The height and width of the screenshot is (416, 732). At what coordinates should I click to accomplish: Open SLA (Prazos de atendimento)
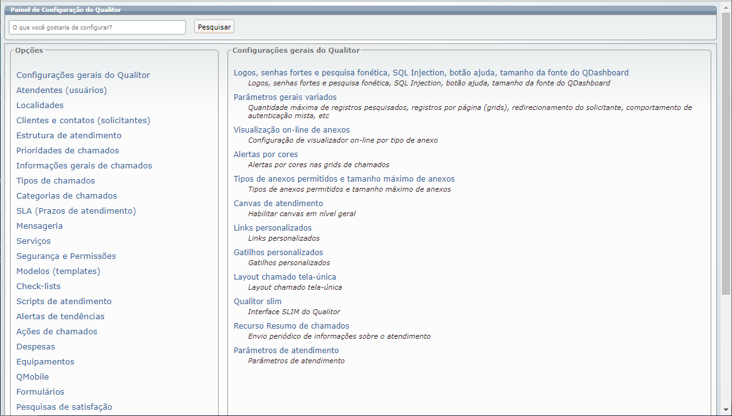(76, 211)
